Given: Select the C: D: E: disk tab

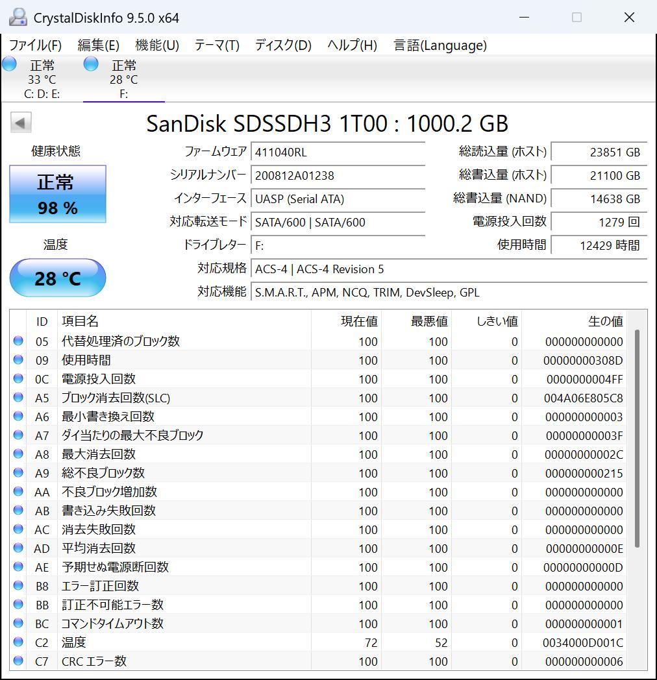Looking at the screenshot, I should [42, 79].
